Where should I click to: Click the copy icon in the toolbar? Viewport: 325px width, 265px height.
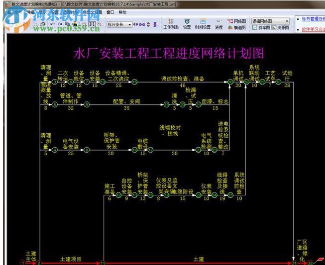67,24
